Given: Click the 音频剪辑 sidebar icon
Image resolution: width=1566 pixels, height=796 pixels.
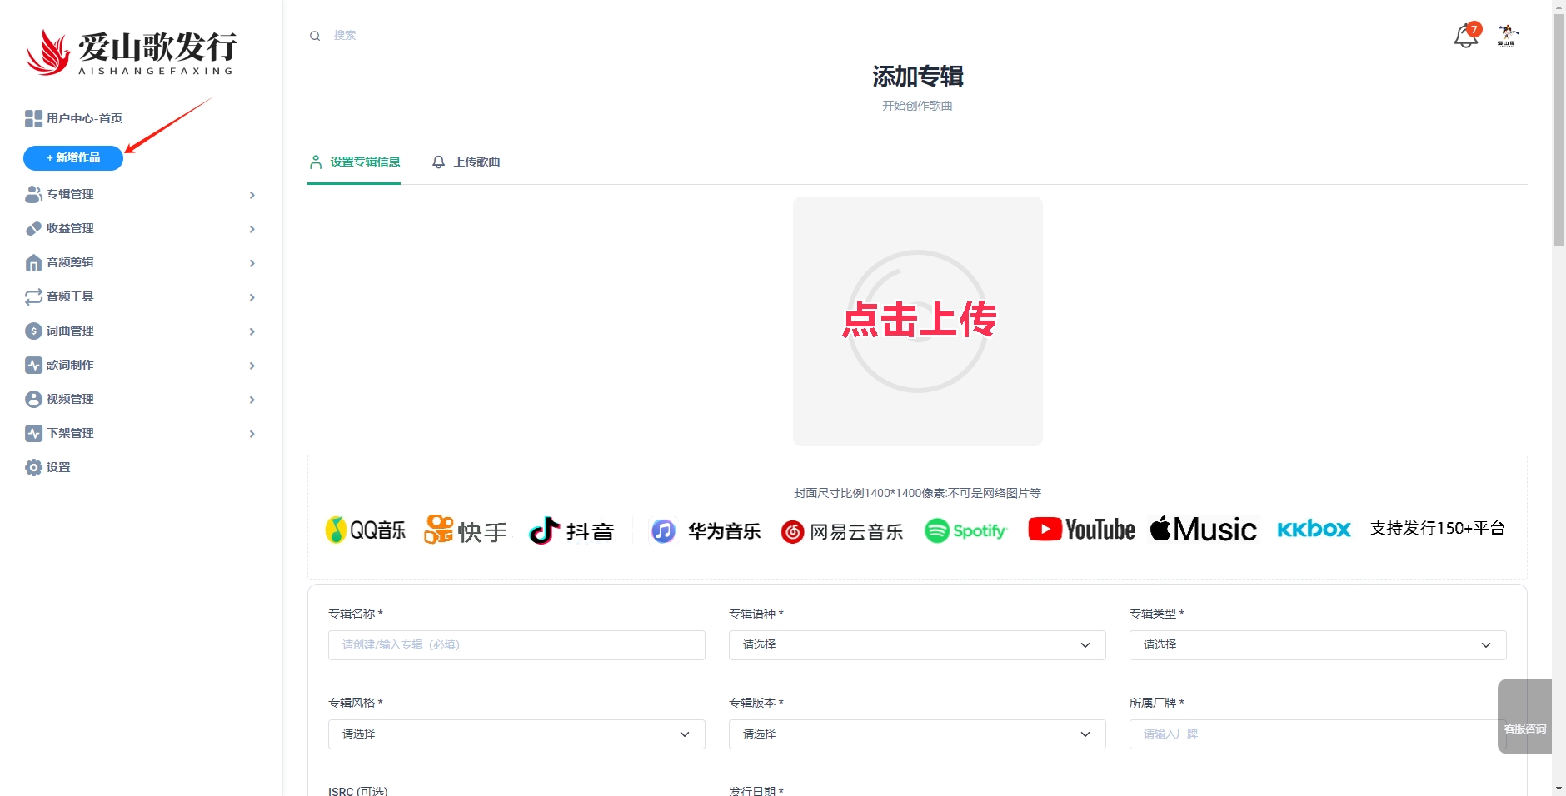Looking at the screenshot, I should coord(33,263).
